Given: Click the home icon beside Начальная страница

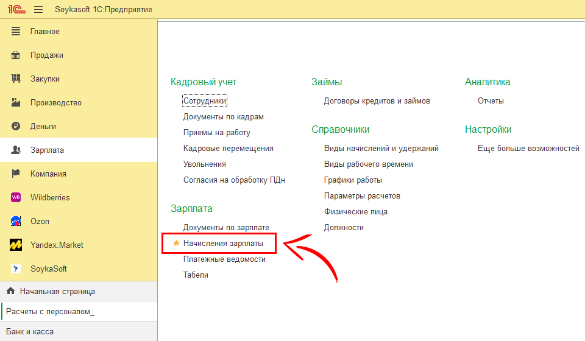Looking at the screenshot, I should tap(11, 291).
